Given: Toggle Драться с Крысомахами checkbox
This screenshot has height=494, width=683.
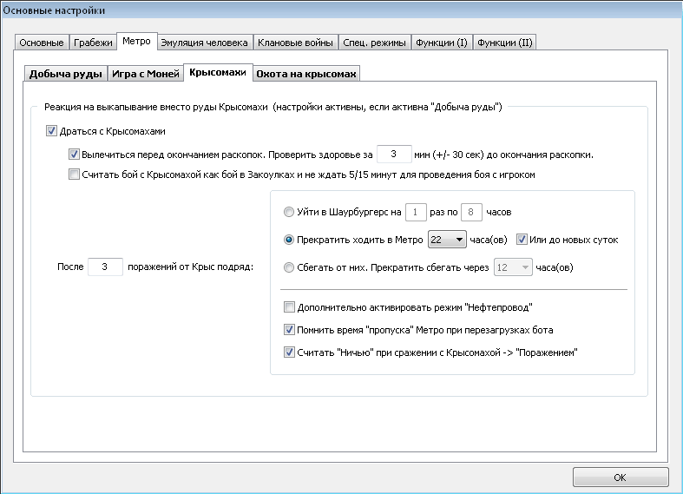Looking at the screenshot, I should (51, 131).
